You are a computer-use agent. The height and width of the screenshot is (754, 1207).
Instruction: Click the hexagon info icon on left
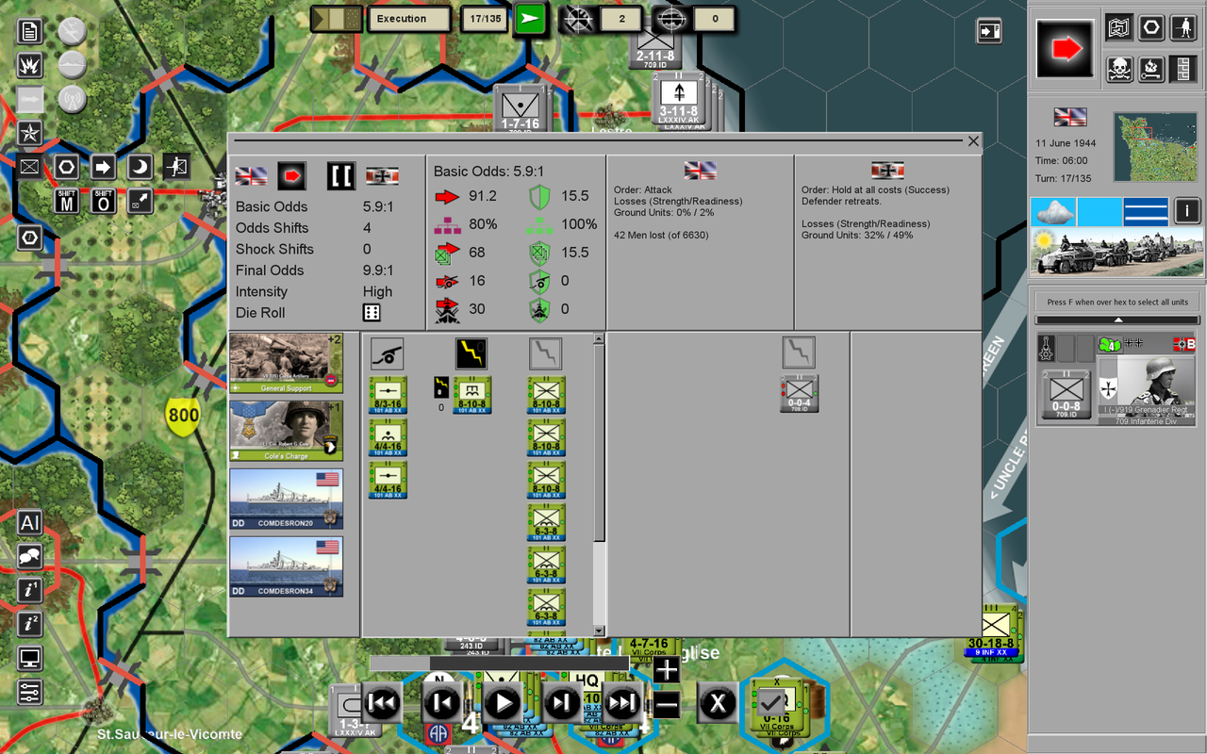coord(30,238)
